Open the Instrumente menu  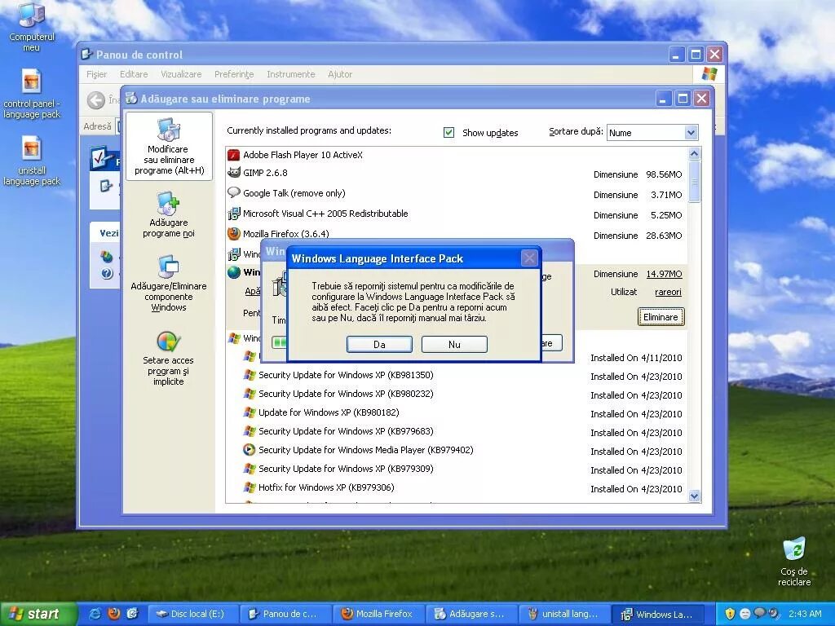[291, 74]
